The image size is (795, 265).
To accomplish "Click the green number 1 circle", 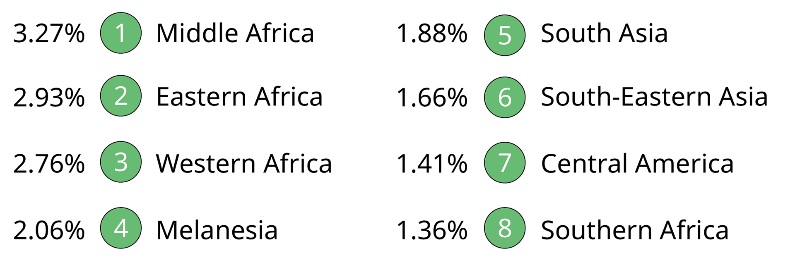I will (120, 33).
